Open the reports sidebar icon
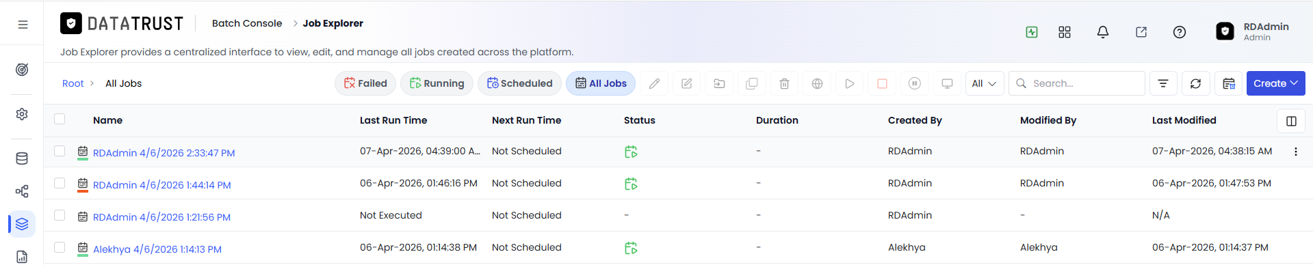 click(22, 257)
